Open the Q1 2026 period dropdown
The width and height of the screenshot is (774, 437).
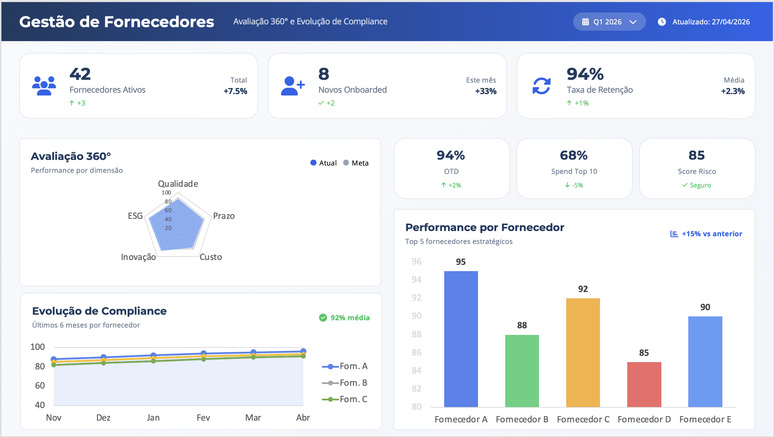(609, 22)
